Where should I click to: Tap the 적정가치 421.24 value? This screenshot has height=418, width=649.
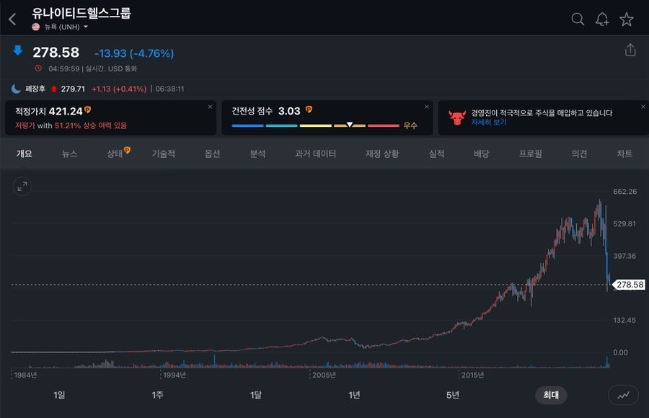pos(66,111)
